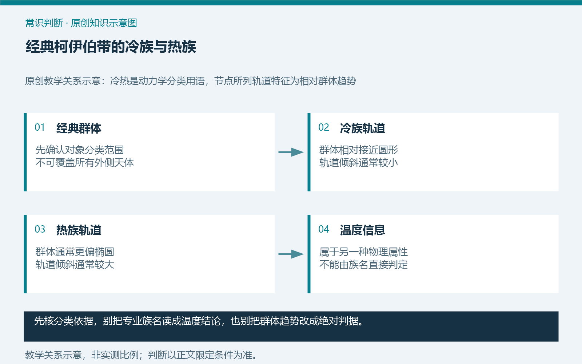Click the header label 常识判断 · 原创知识示意图
582x364 pixels.
tap(81, 23)
